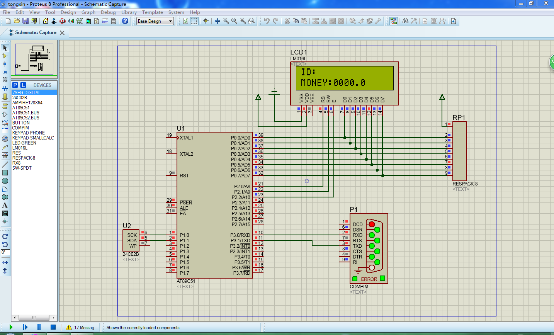The width and height of the screenshot is (554, 335).
Task: Center view with the pan icon
Action: coord(217,21)
